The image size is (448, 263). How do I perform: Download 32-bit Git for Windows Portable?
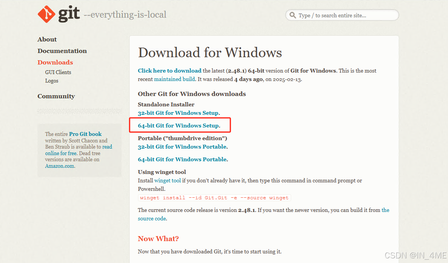[x=182, y=147]
